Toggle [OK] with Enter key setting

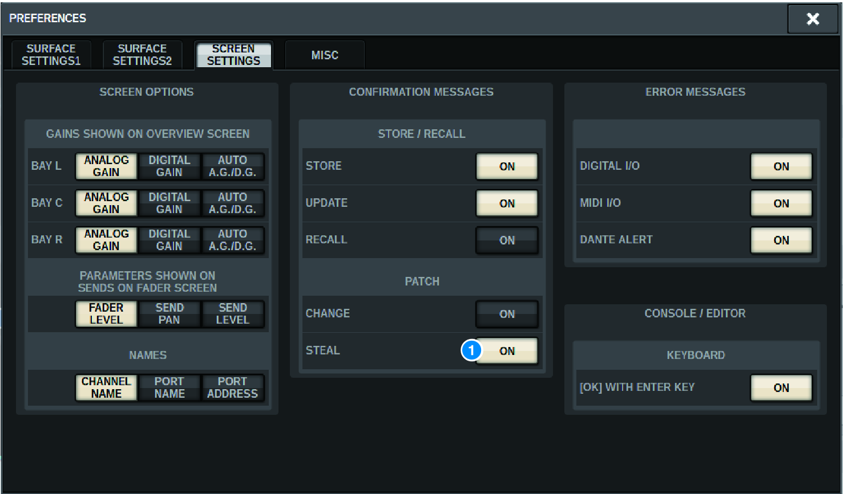pyautogui.click(x=781, y=387)
